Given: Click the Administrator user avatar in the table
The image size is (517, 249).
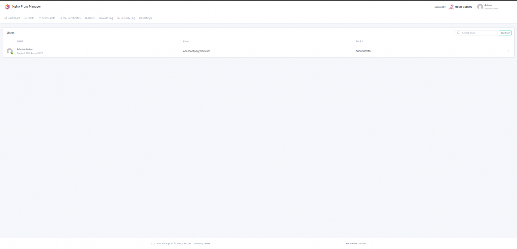Looking at the screenshot, I should (10, 51).
